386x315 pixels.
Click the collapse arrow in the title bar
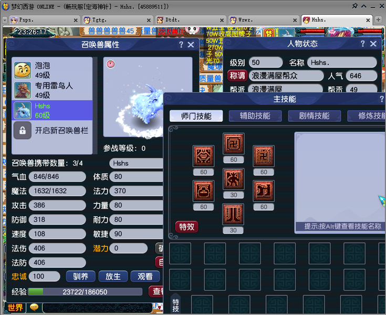(x=364, y=6)
